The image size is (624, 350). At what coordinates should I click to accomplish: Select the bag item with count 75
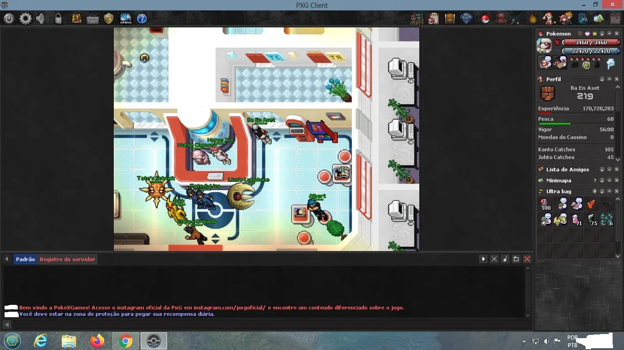tap(591, 219)
